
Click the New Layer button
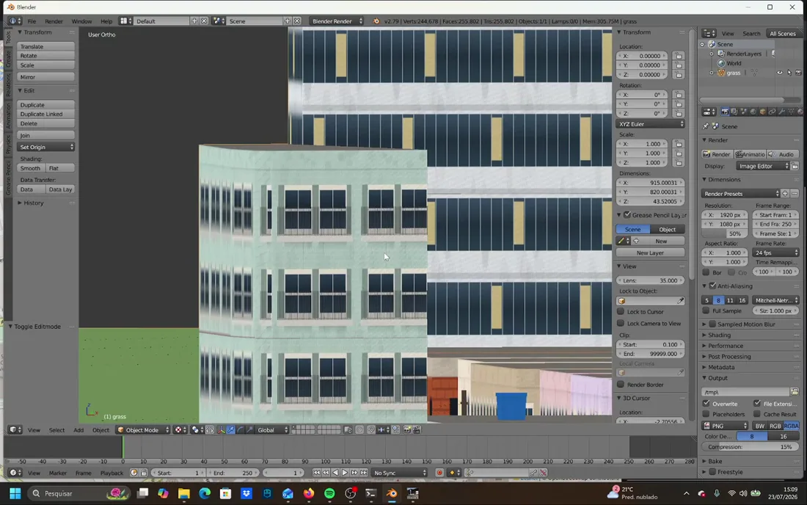pyautogui.click(x=650, y=252)
